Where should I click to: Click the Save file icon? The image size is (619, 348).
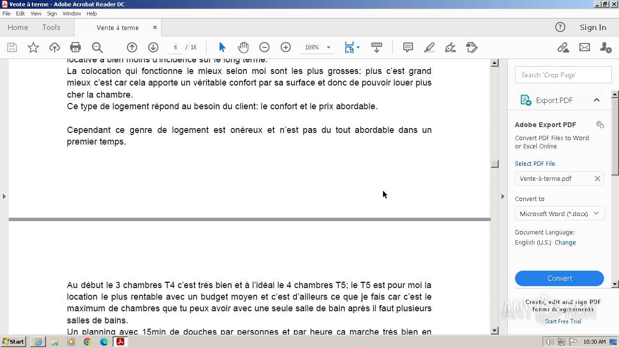point(12,47)
